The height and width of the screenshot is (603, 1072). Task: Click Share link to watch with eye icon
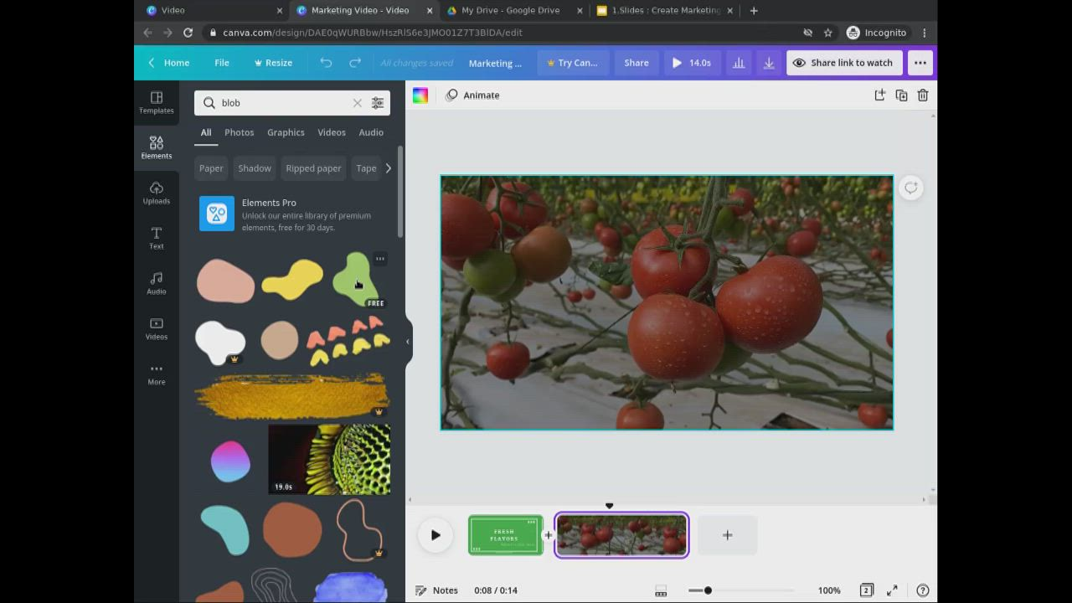(x=844, y=62)
